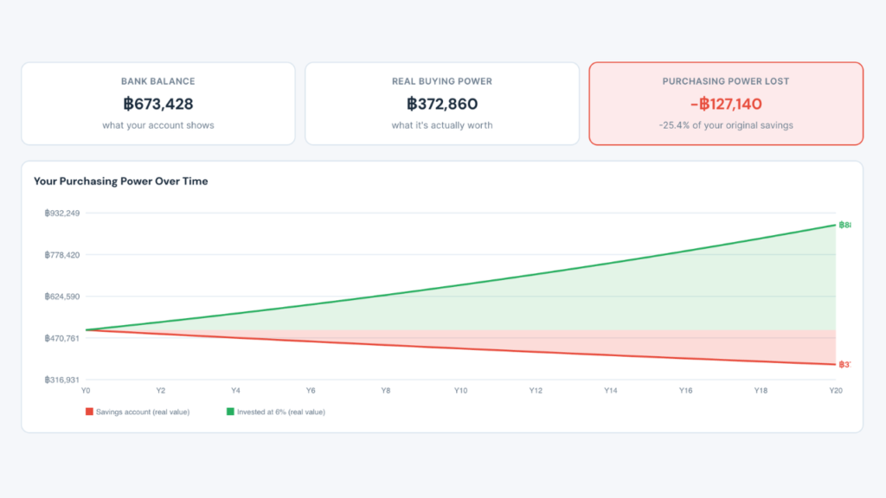The width and height of the screenshot is (886, 498).
Task: Click the -25.4% of your original savings text
Action: tap(726, 125)
